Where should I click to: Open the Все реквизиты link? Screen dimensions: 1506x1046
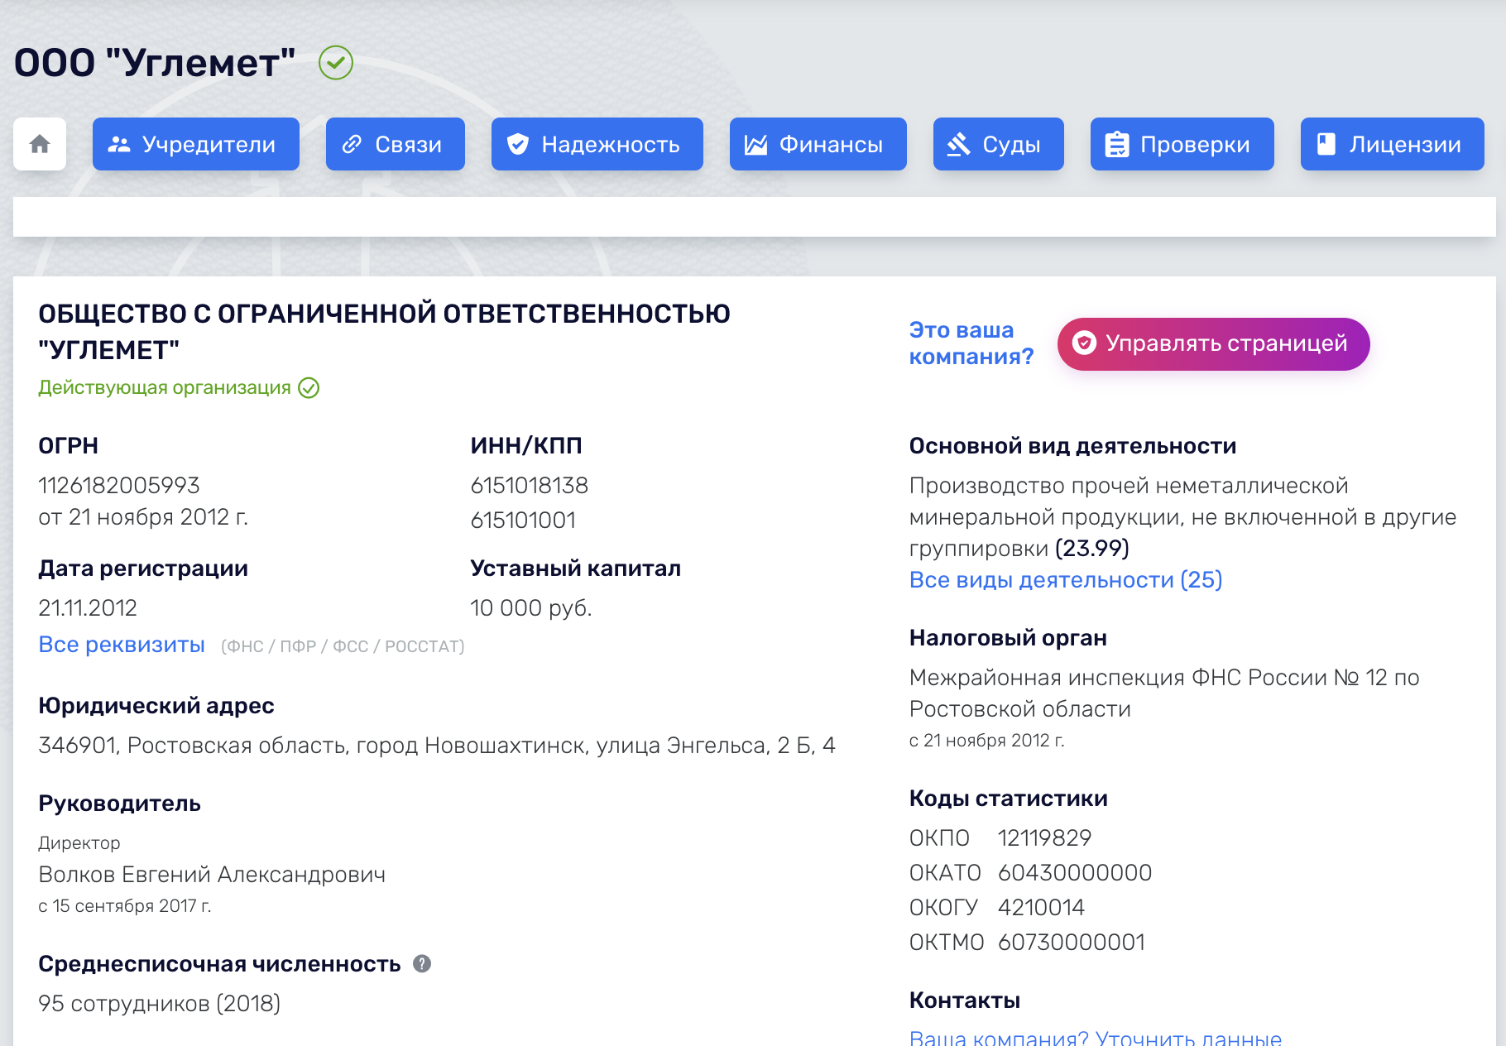coord(122,645)
